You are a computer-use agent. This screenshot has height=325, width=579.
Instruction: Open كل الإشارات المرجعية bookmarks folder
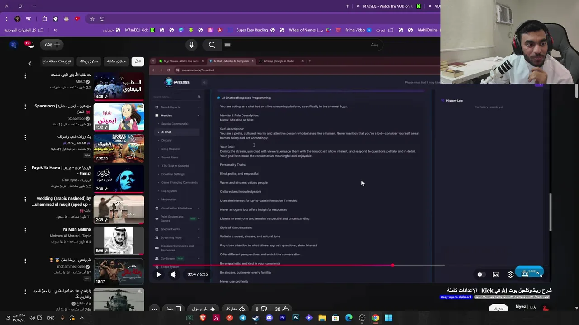tap(24, 30)
